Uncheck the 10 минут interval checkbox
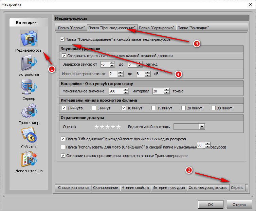 click(124, 108)
